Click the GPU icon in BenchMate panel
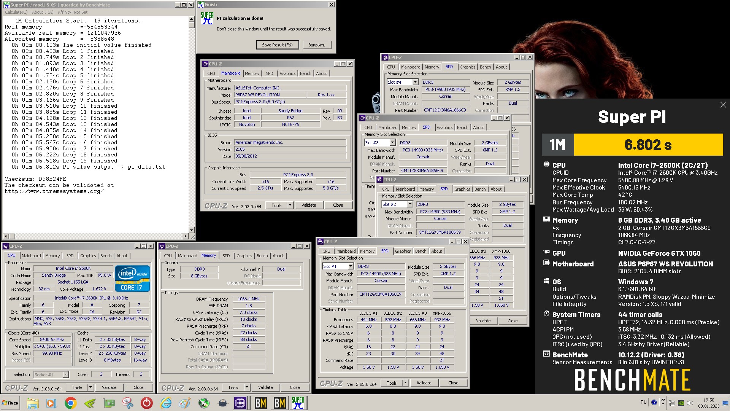Viewport: 730px width, 411px height. pyautogui.click(x=546, y=252)
